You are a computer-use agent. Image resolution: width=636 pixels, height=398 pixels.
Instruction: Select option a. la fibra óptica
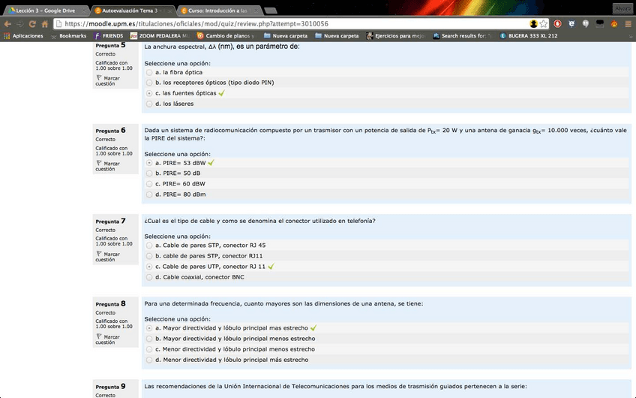[149, 72]
